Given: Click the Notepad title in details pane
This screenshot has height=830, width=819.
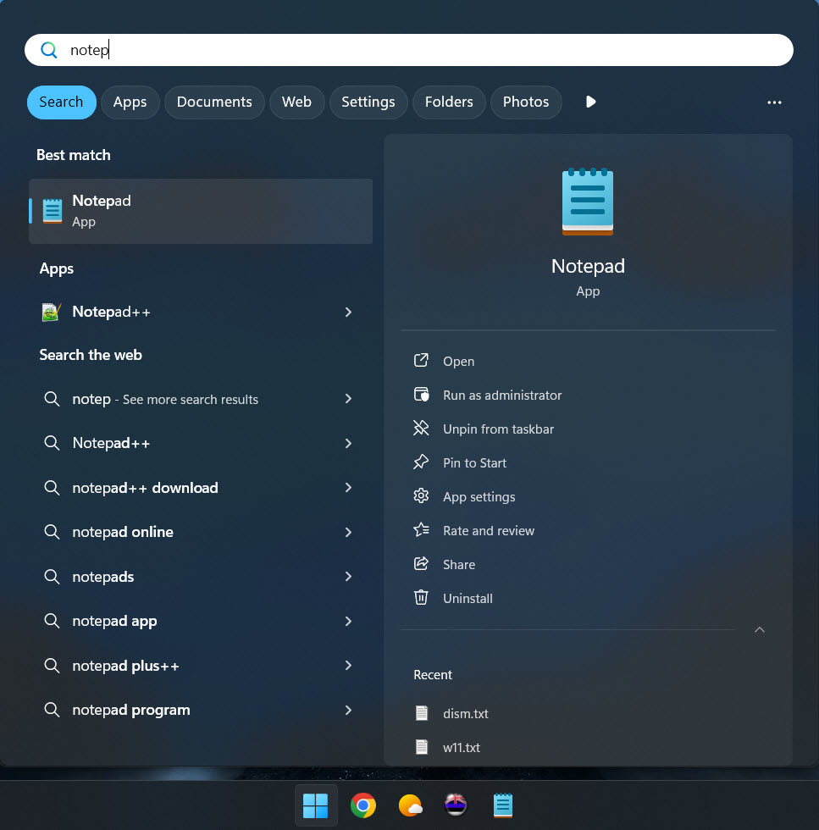Looking at the screenshot, I should pyautogui.click(x=588, y=266).
